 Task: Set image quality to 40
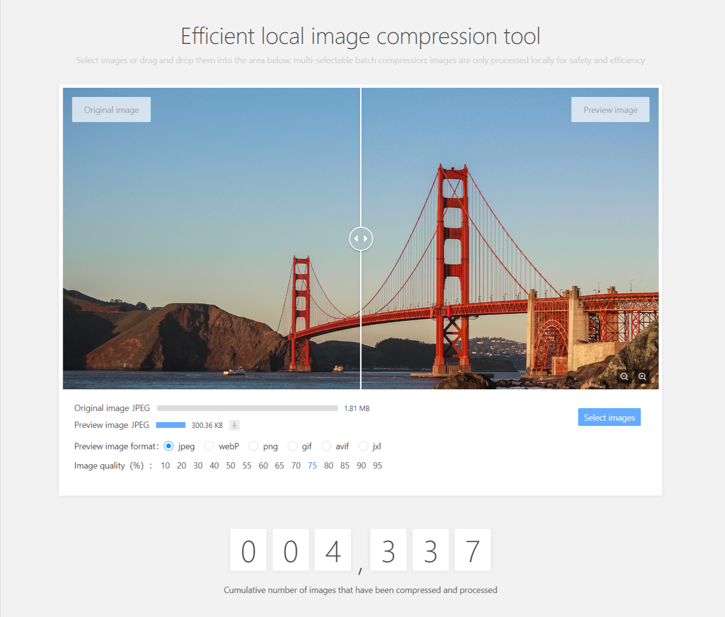tap(214, 466)
